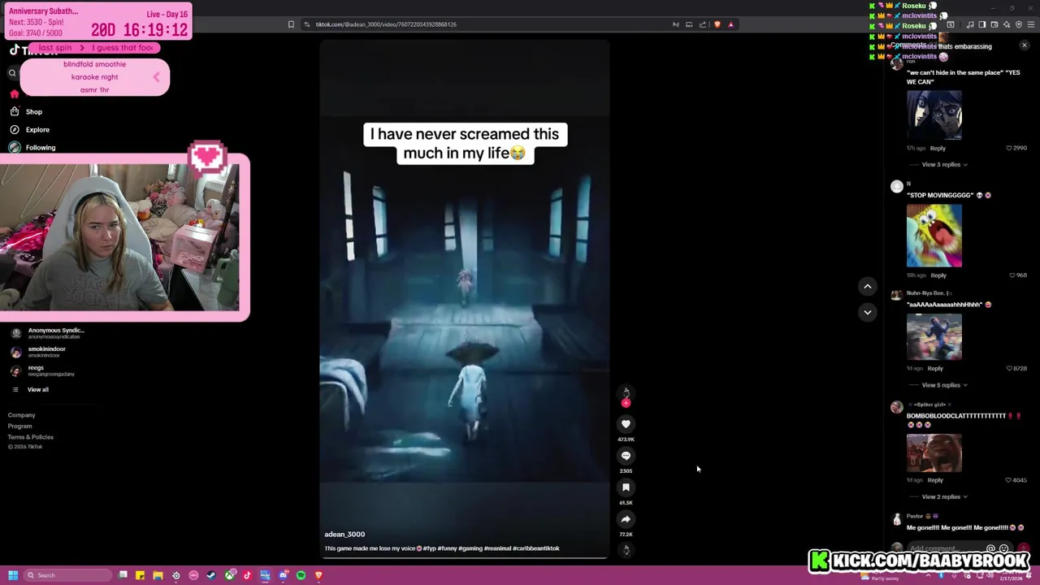
Task: Expand View 2 replies under BOMBOBLOODCLAT comment
Action: [944, 496]
